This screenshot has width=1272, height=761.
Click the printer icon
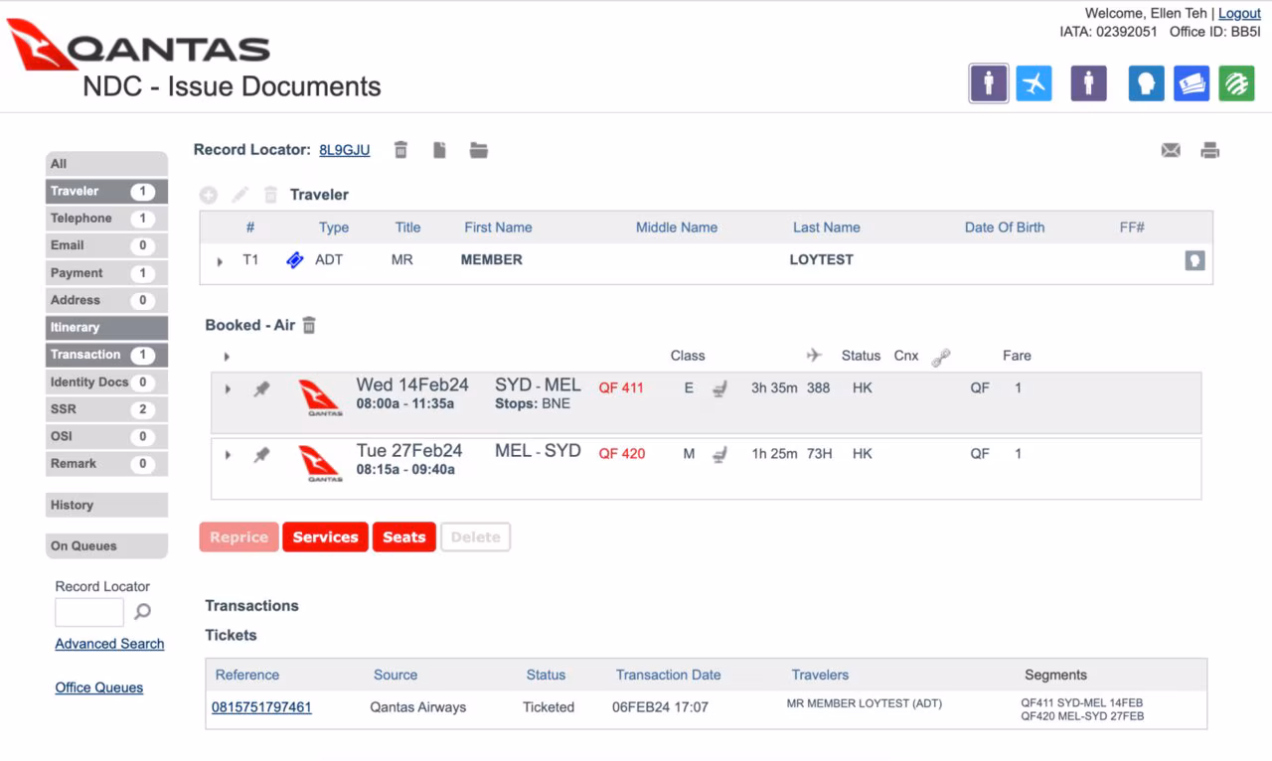(x=1209, y=151)
